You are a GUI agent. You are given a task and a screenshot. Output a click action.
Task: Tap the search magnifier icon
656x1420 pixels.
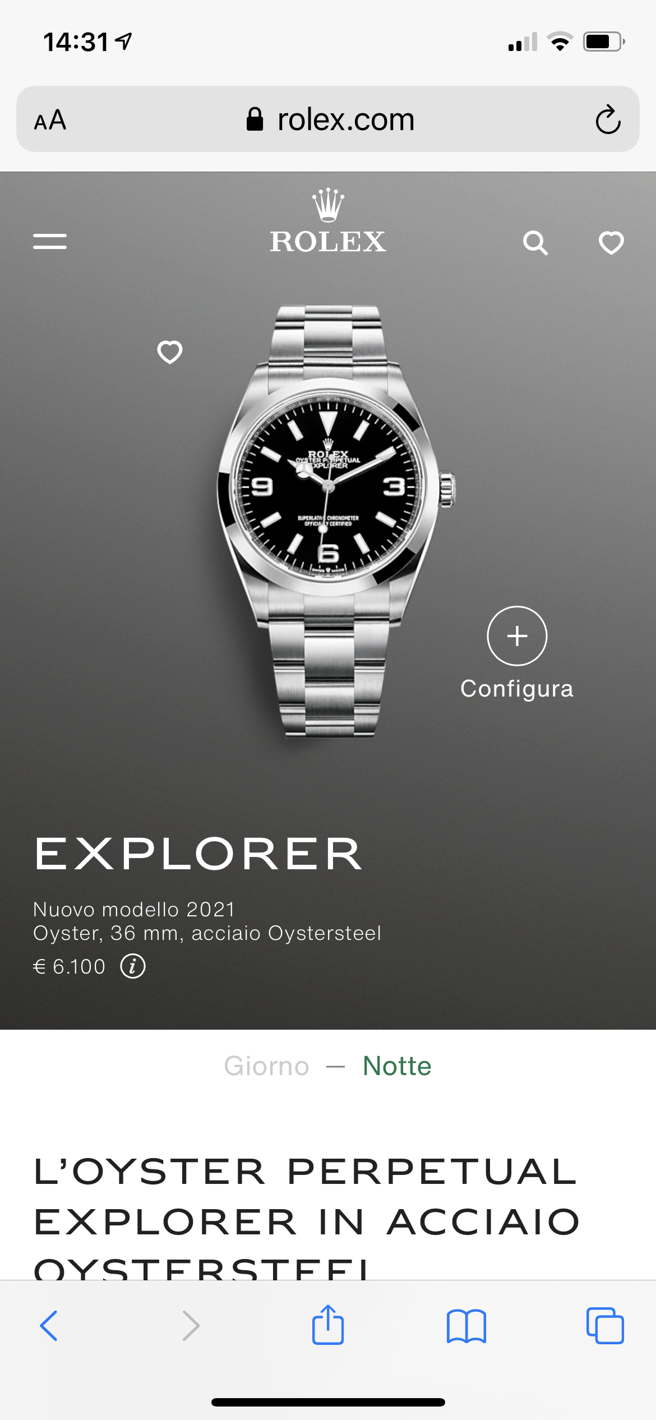click(x=535, y=243)
